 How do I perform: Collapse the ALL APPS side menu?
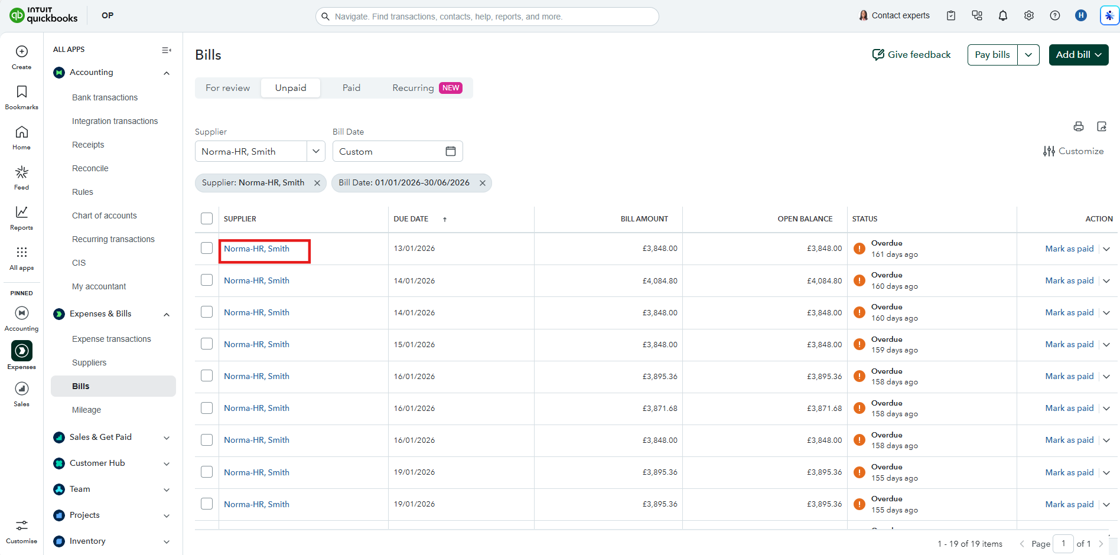[x=167, y=50]
